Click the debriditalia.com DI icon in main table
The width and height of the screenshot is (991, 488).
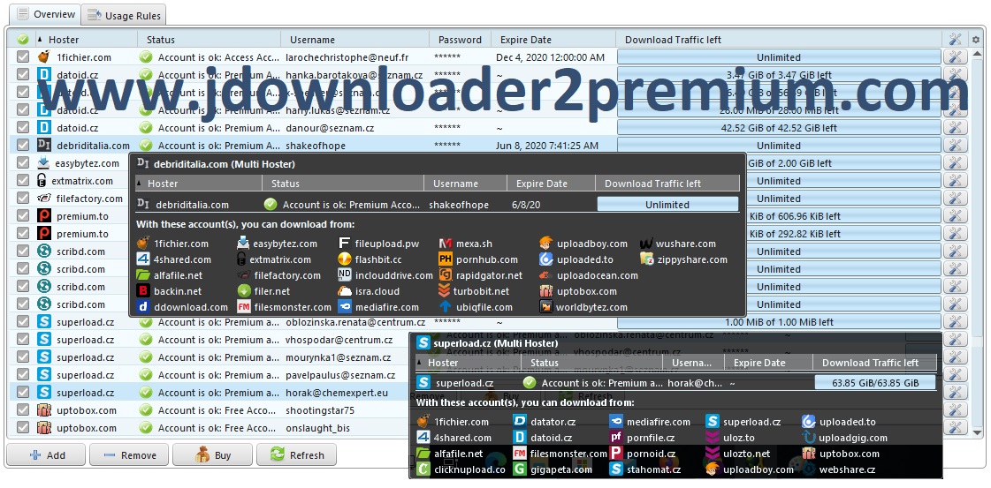[x=43, y=146]
